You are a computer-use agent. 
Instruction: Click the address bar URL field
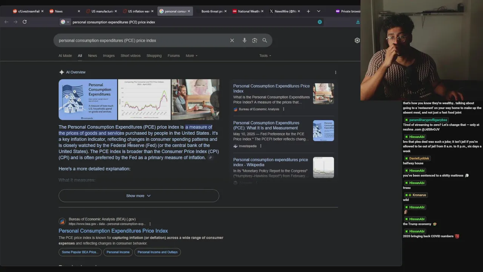pyautogui.click(x=192, y=22)
